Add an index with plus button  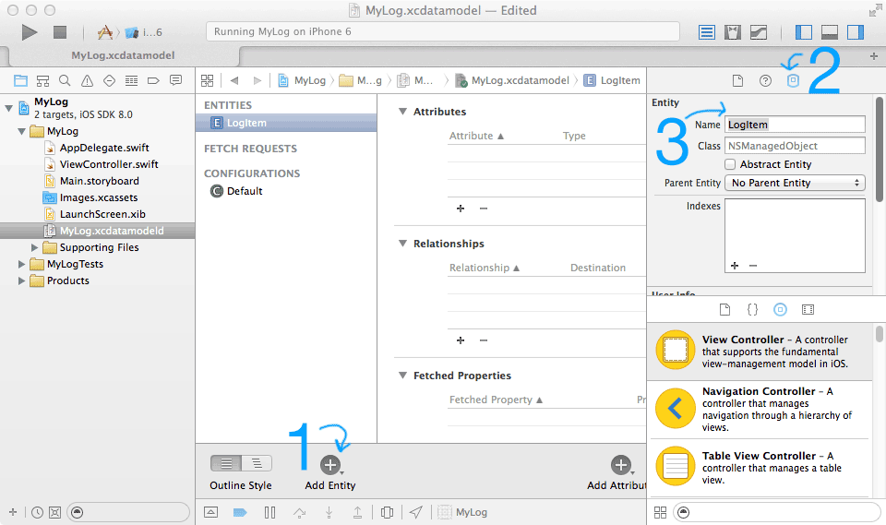735,266
